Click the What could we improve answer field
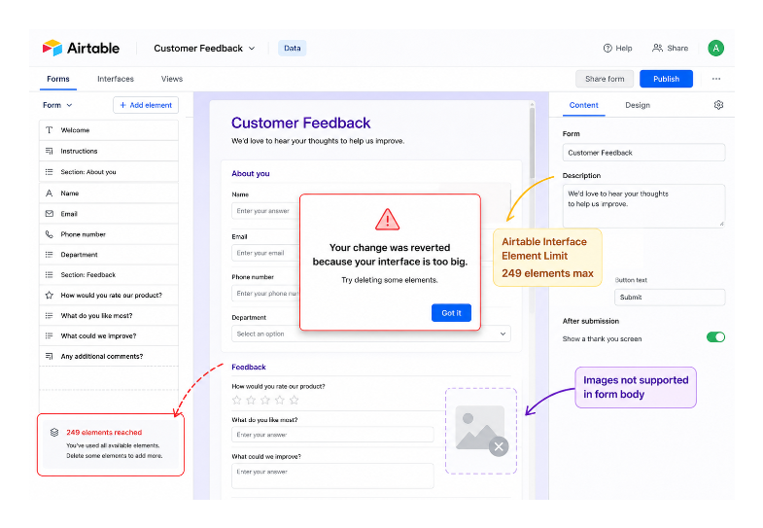Screen dimensions: 763x528 click(x=332, y=475)
